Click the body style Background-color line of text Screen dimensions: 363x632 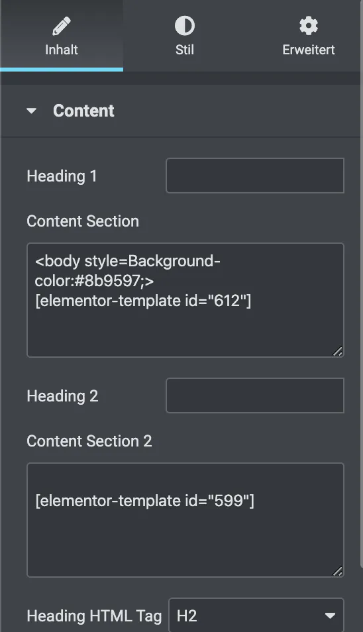(128, 271)
